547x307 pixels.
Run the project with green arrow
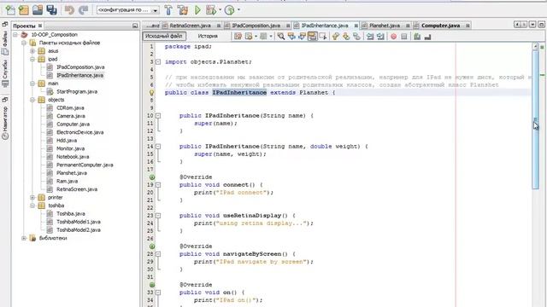[197, 10]
